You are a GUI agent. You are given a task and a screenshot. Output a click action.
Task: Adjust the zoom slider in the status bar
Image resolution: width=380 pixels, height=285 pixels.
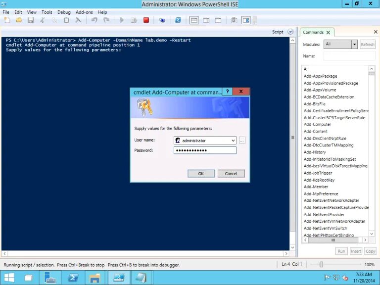point(321,264)
